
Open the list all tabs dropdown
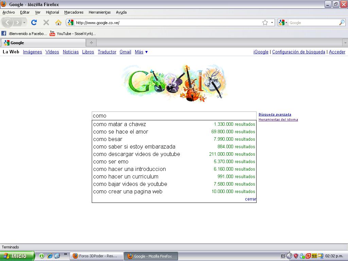[x=345, y=42]
